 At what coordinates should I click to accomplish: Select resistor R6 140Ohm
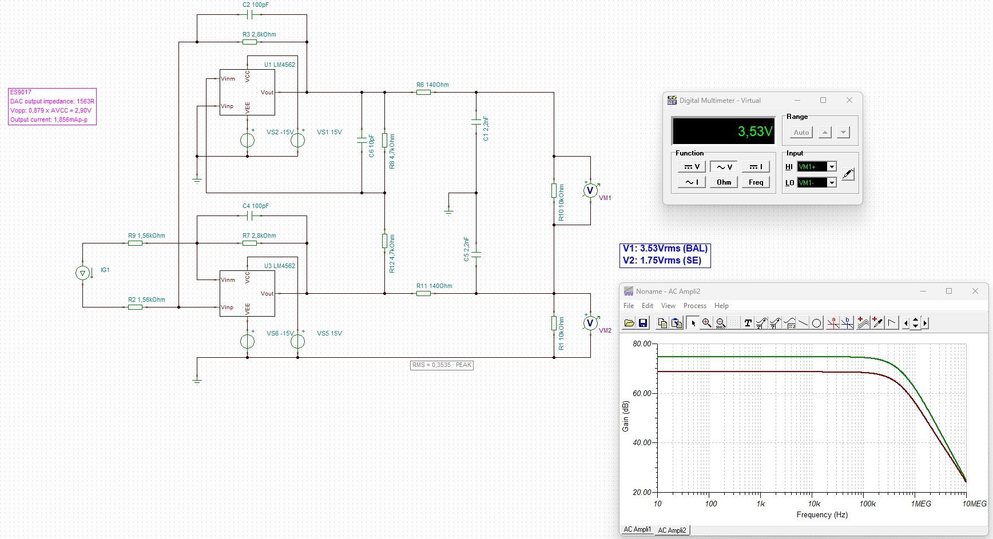coord(423,92)
